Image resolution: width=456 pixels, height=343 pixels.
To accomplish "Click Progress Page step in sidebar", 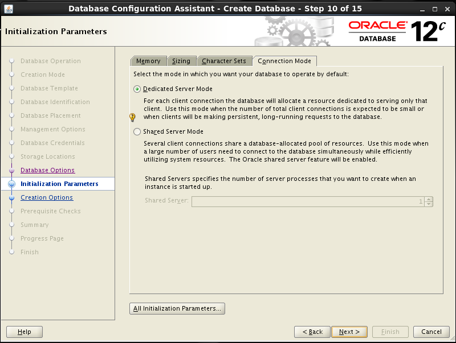I will 42,238.
